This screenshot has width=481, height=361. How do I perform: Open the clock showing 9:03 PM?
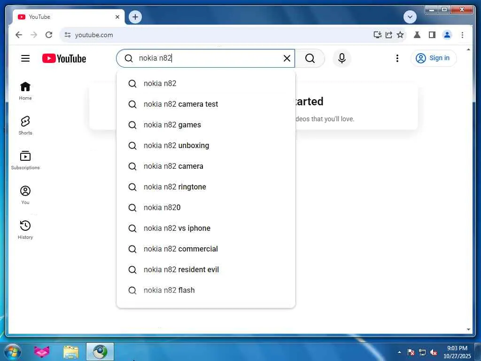tap(457, 352)
